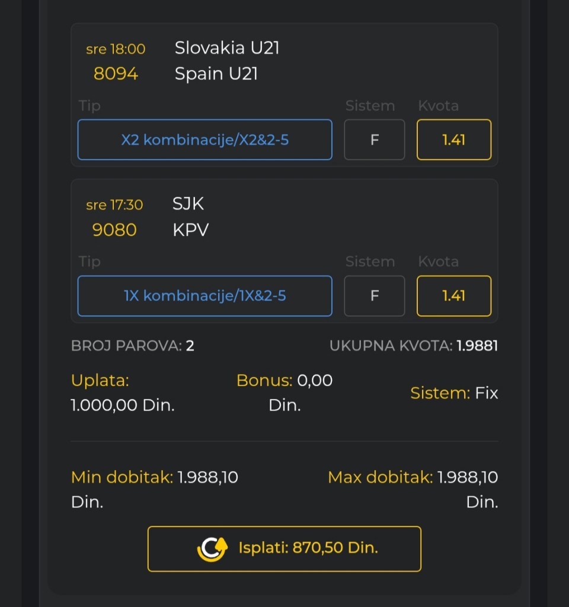Tap the 1.41 odds for SJK vs KPV
Viewport: 569px width, 607px height.
[x=453, y=296]
